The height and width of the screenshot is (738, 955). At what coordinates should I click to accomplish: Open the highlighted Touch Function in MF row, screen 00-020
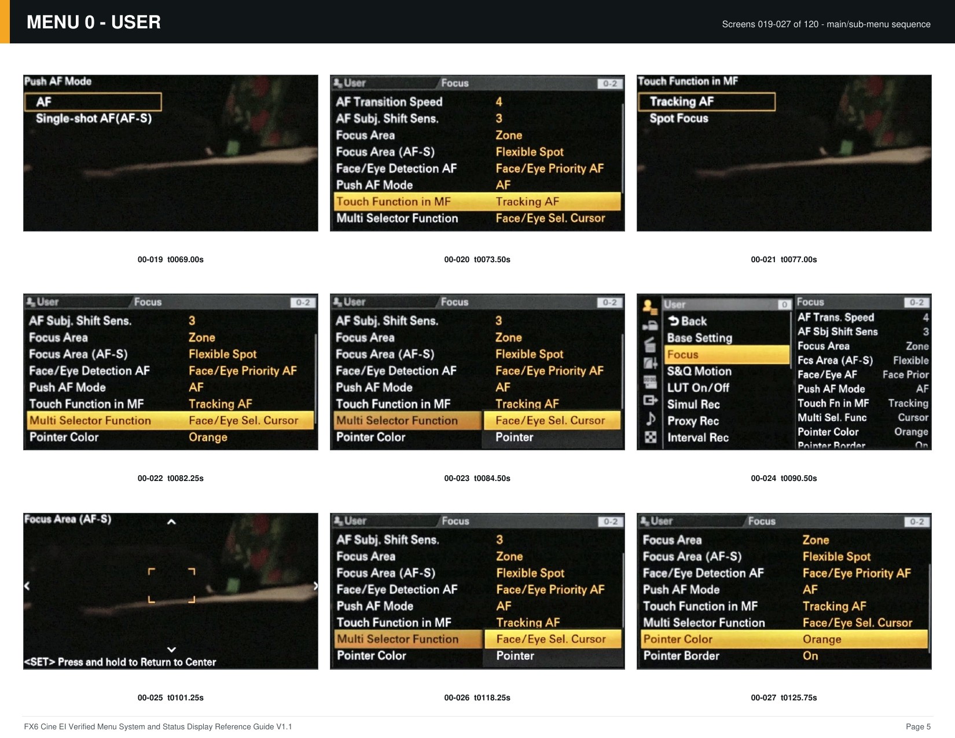(477, 202)
